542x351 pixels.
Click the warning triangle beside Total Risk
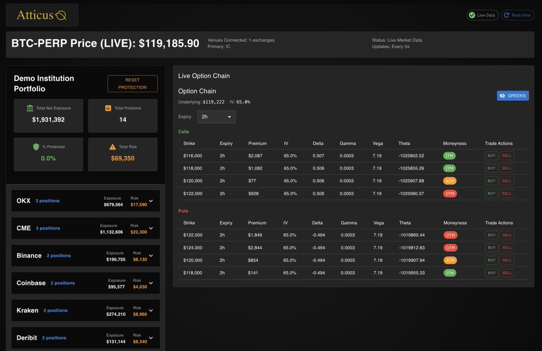coord(113,147)
